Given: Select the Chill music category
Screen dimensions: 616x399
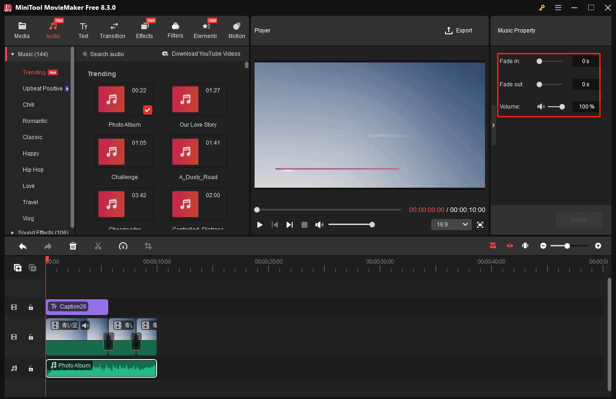Looking at the screenshot, I should pyautogui.click(x=29, y=105).
